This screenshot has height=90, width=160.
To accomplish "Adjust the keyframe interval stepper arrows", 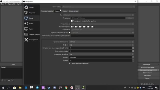I will (x=133, y=48).
